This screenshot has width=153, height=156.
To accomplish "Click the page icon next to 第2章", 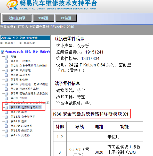I will (6, 66).
